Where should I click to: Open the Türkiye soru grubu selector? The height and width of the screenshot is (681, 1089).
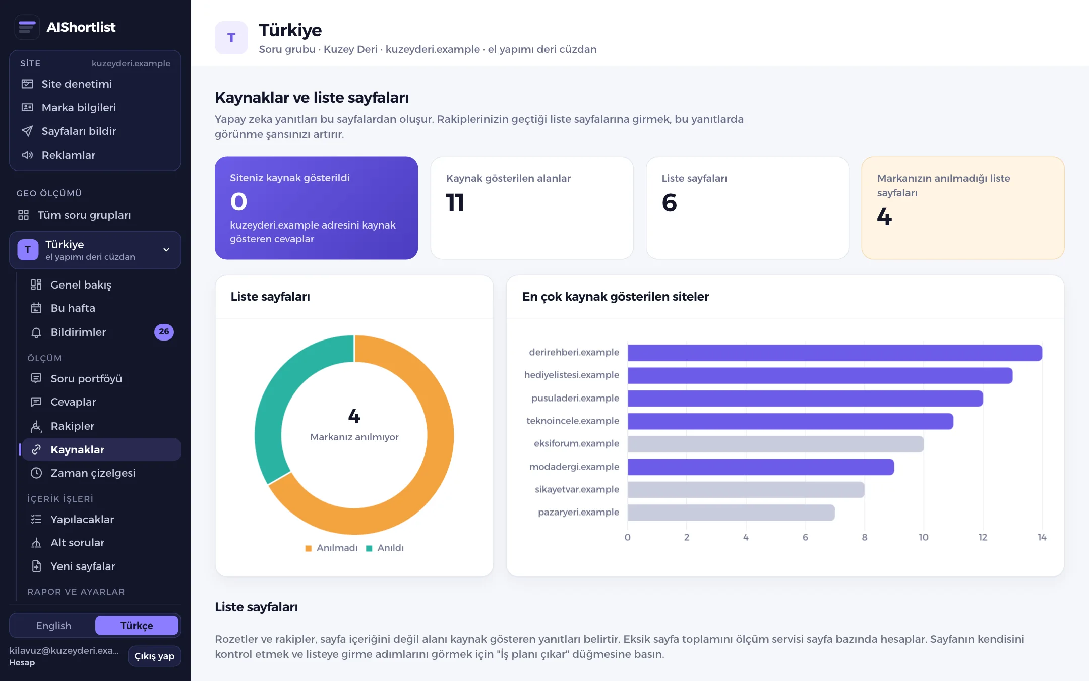(x=95, y=250)
